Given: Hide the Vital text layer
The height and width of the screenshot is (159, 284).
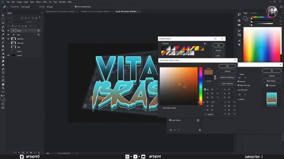Looking at the screenshot, I should pos(8,34).
